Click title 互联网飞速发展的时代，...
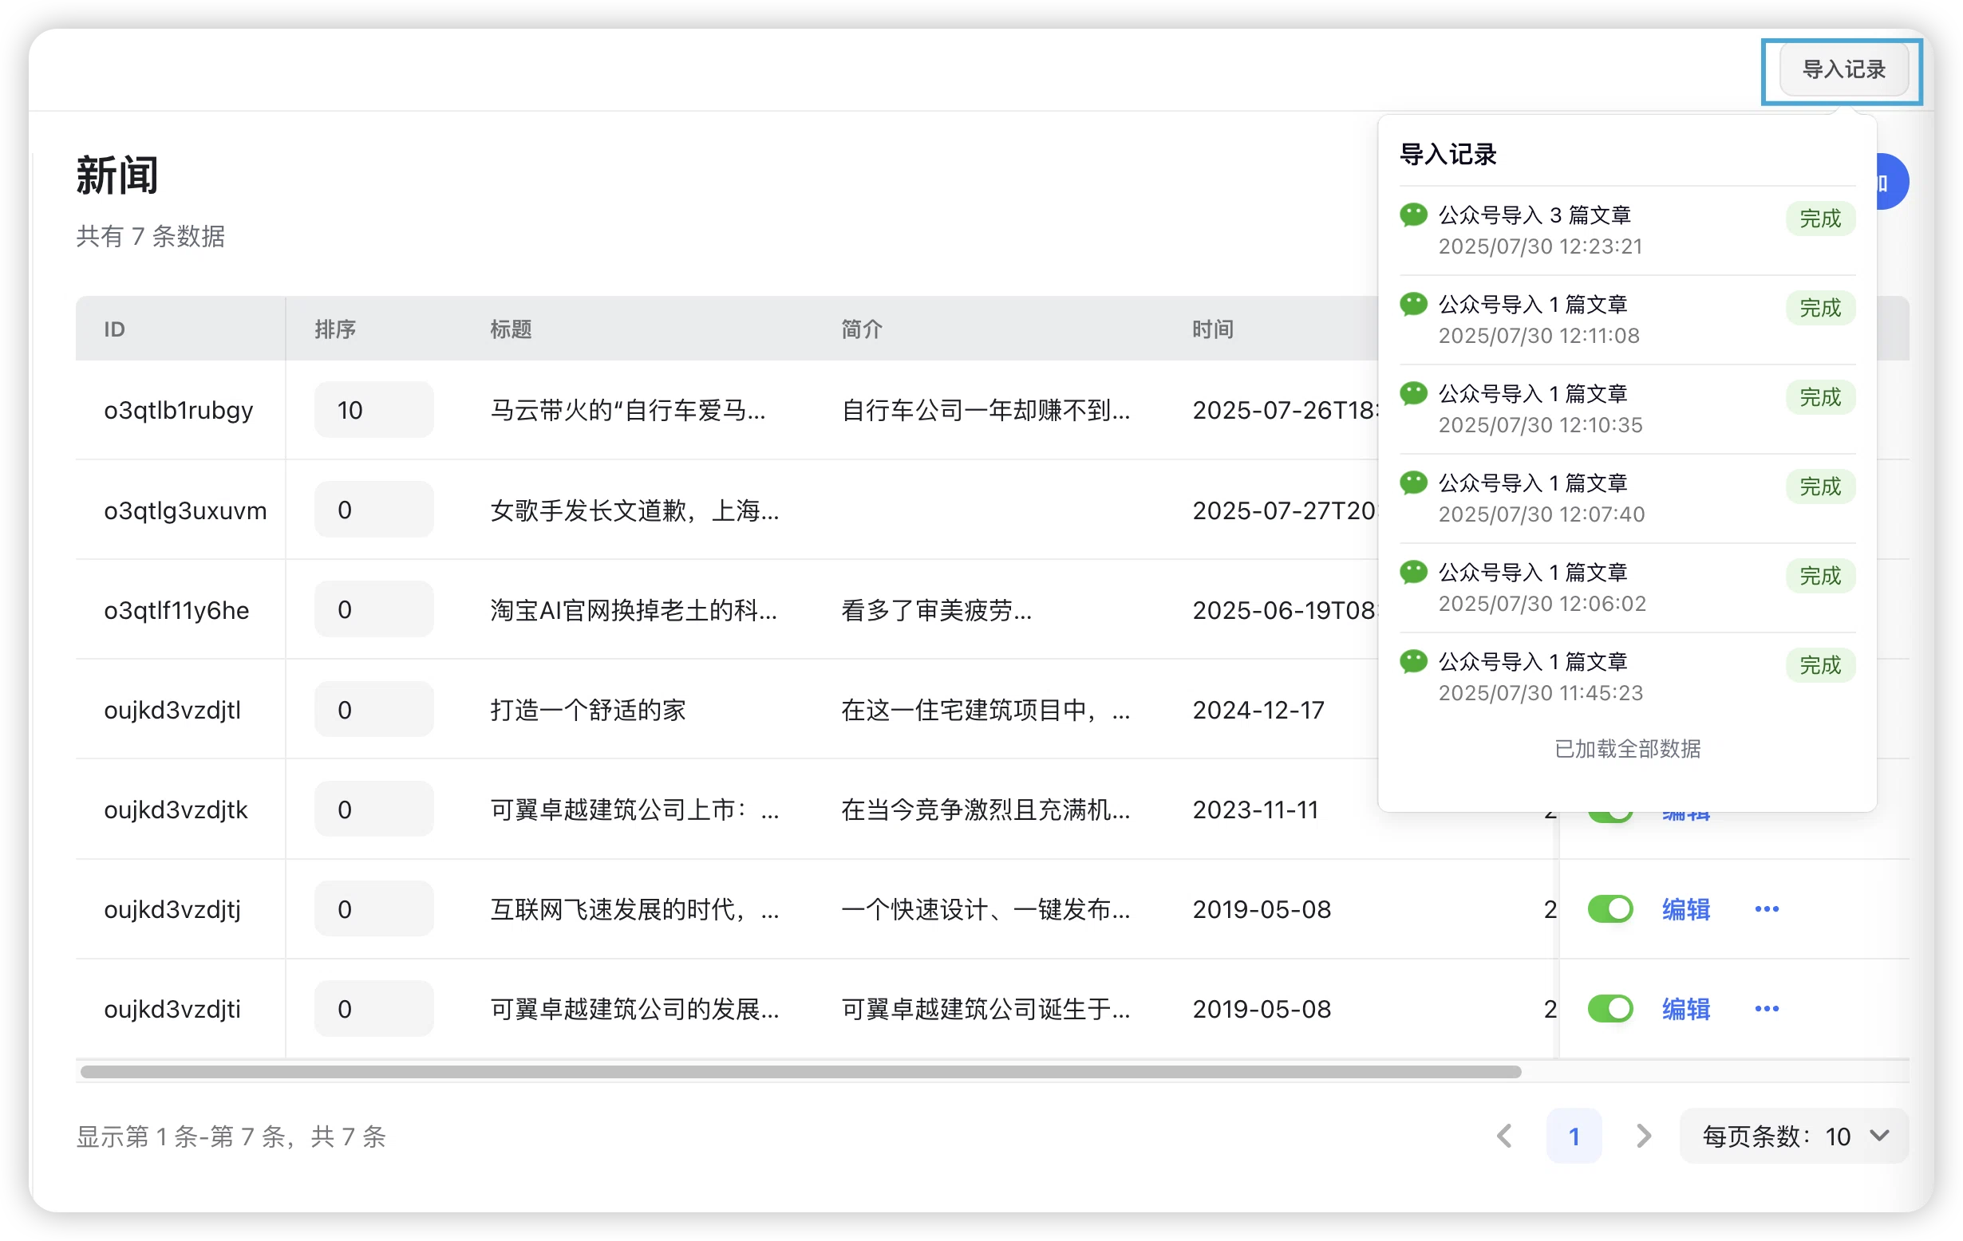1963x1241 pixels. click(634, 909)
